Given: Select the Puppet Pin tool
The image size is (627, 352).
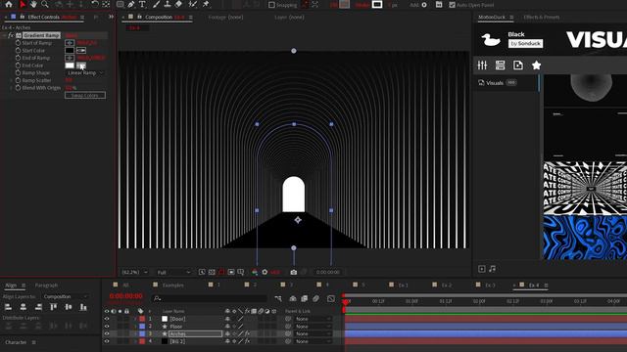Looking at the screenshot, I should [x=206, y=4].
